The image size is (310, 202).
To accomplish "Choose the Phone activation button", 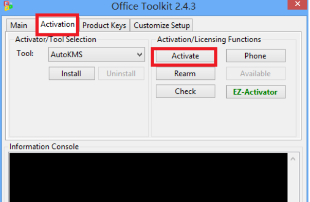I will pos(256,56).
